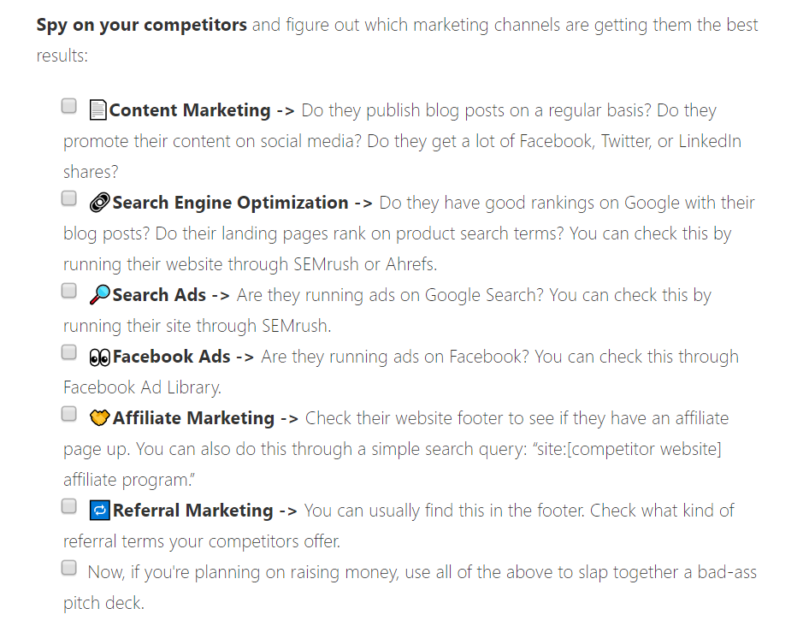Click the bold Content Marketing label
Viewport: 809px width, 638px height.
tap(188, 109)
